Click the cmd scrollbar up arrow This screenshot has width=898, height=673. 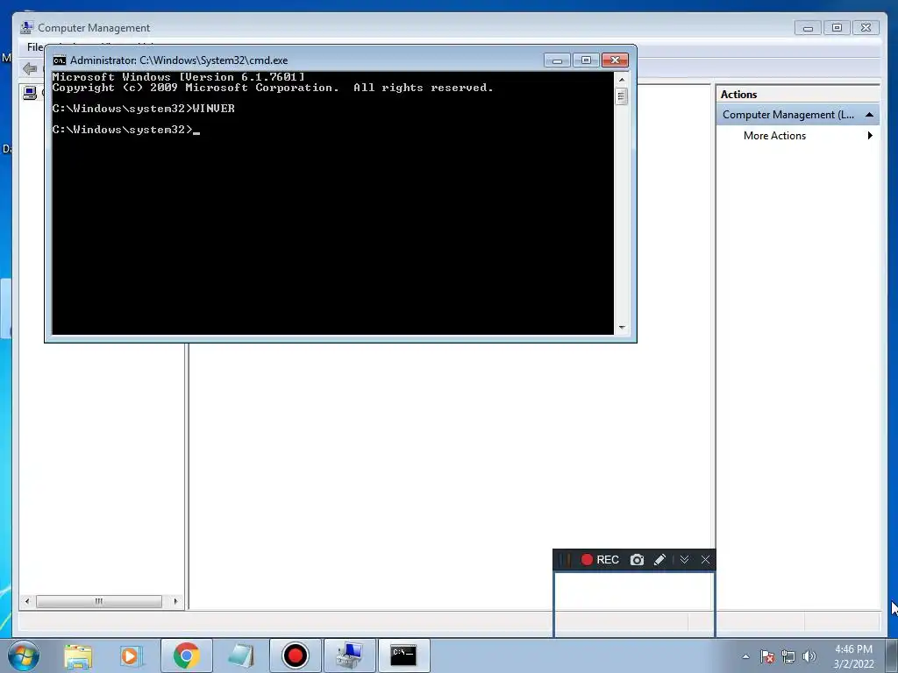coord(622,80)
